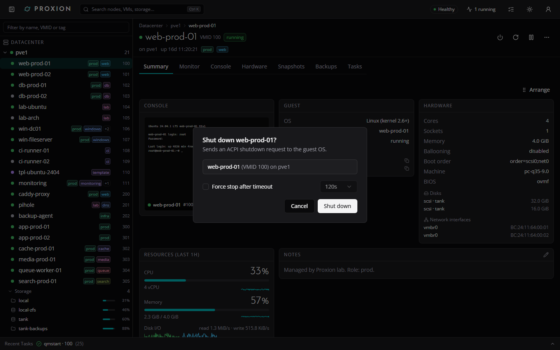Switch to the Backups tab
Screen dimensions: 560x350
pyautogui.click(x=326, y=66)
